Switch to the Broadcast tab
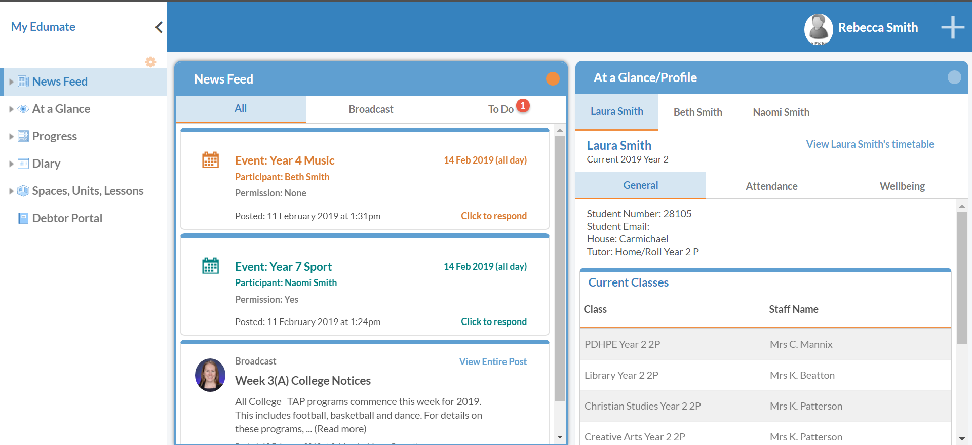Viewport: 972px width, 445px height. pyautogui.click(x=371, y=109)
